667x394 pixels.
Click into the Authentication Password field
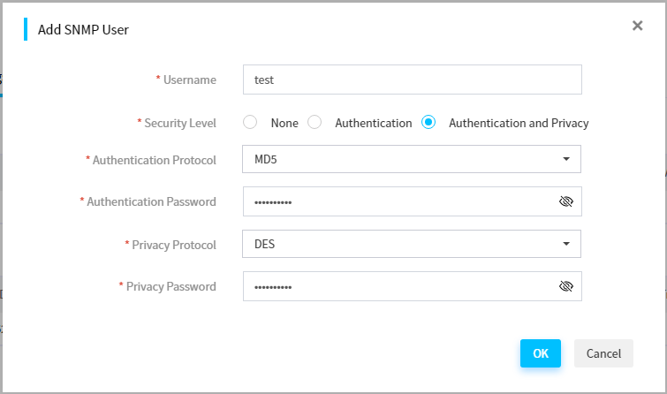[413, 201]
